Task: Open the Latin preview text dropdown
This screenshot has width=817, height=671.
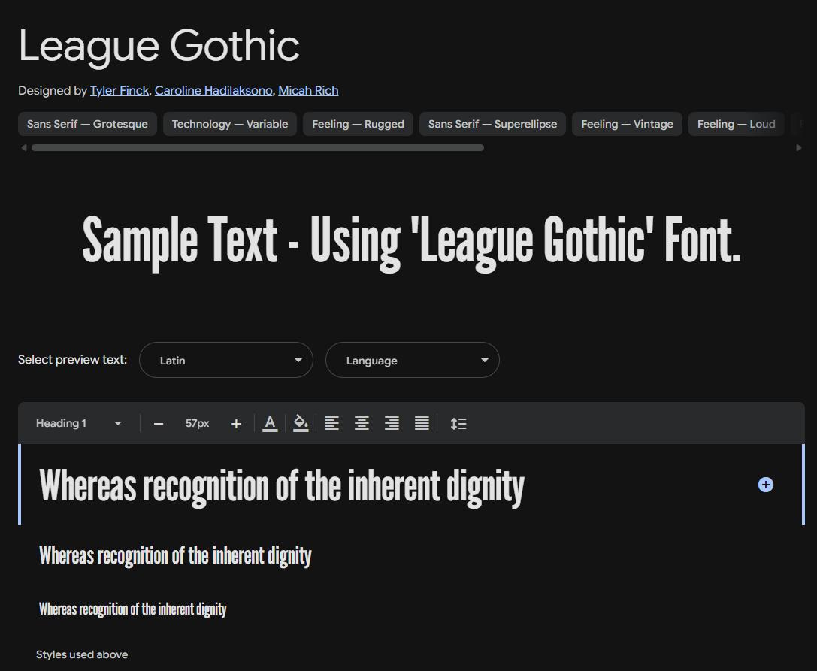Action: point(226,360)
